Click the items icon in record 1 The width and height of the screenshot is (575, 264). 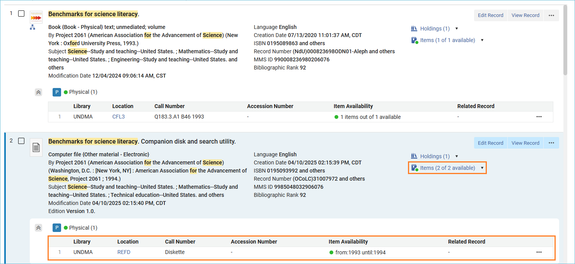click(x=415, y=40)
